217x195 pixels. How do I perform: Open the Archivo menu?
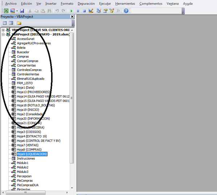click(x=11, y=4)
